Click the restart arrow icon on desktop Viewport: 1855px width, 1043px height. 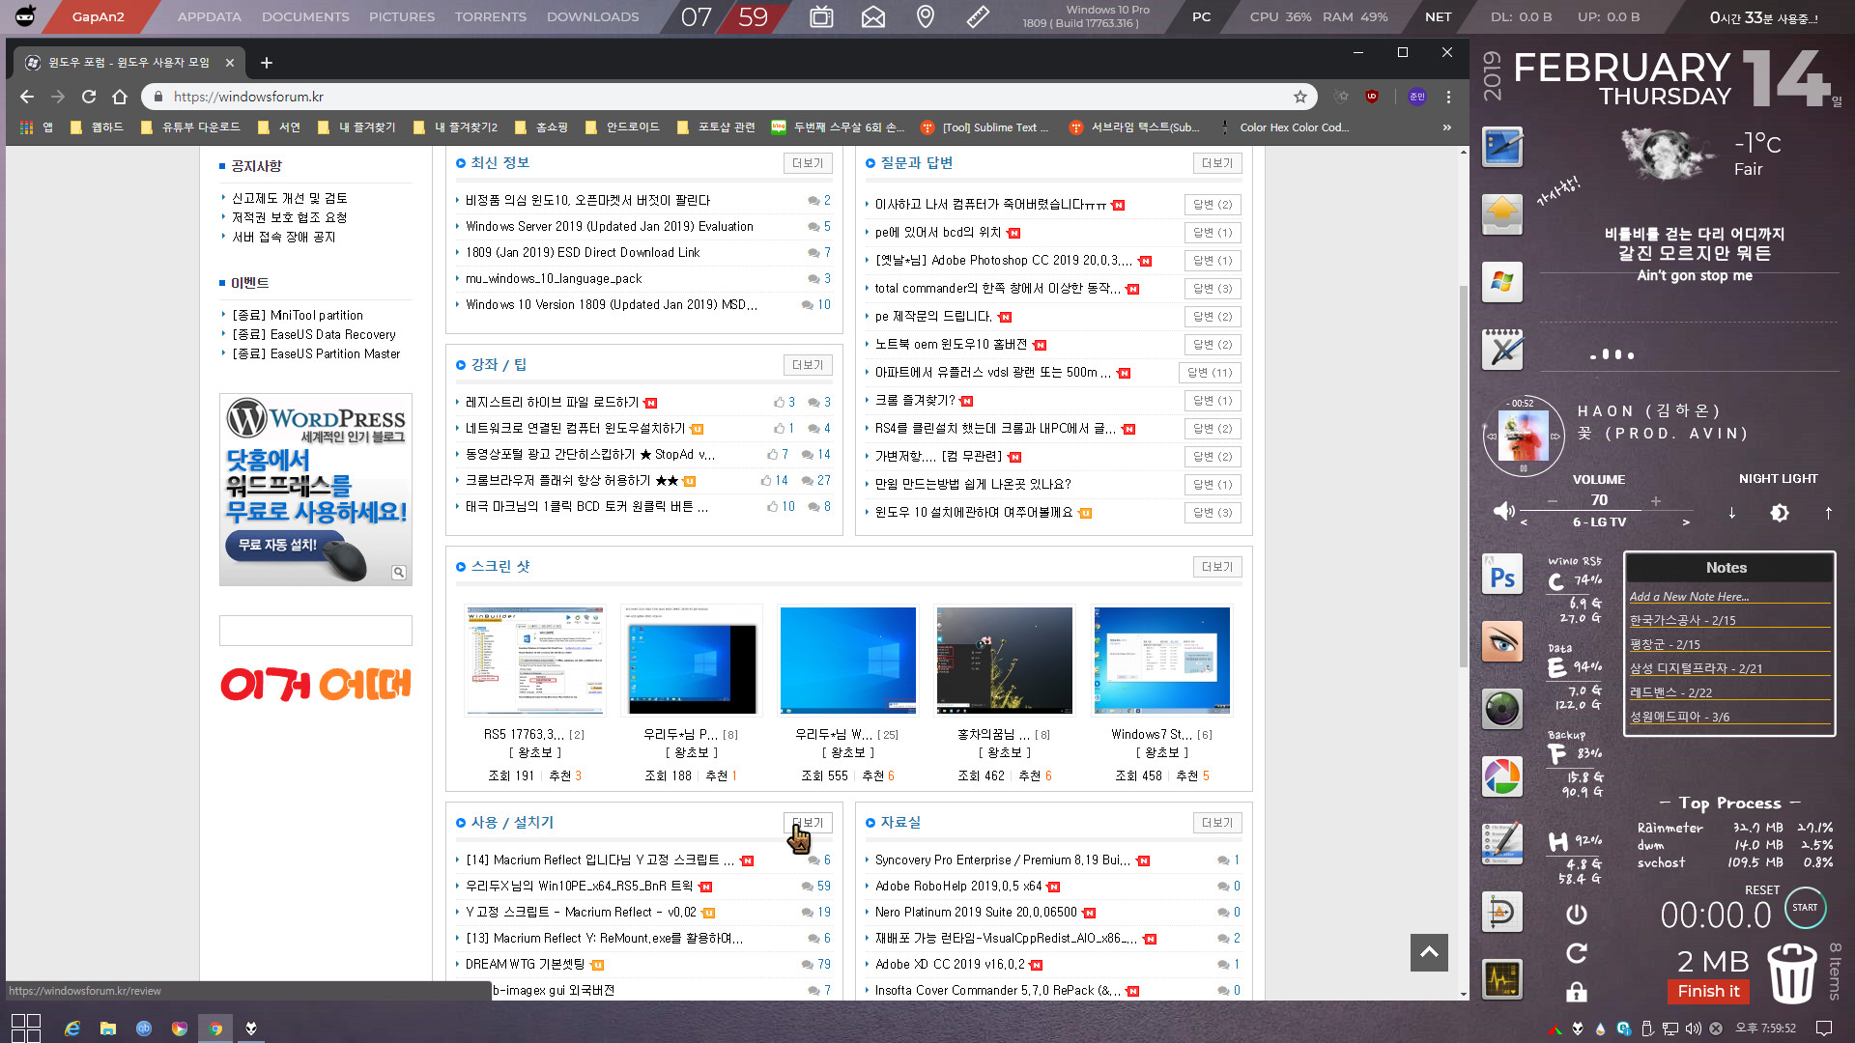pyautogui.click(x=1577, y=953)
